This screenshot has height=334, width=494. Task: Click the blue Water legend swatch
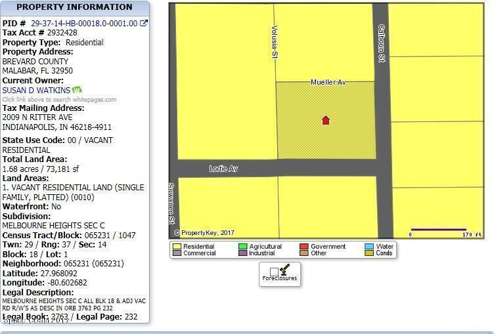tap(369, 247)
